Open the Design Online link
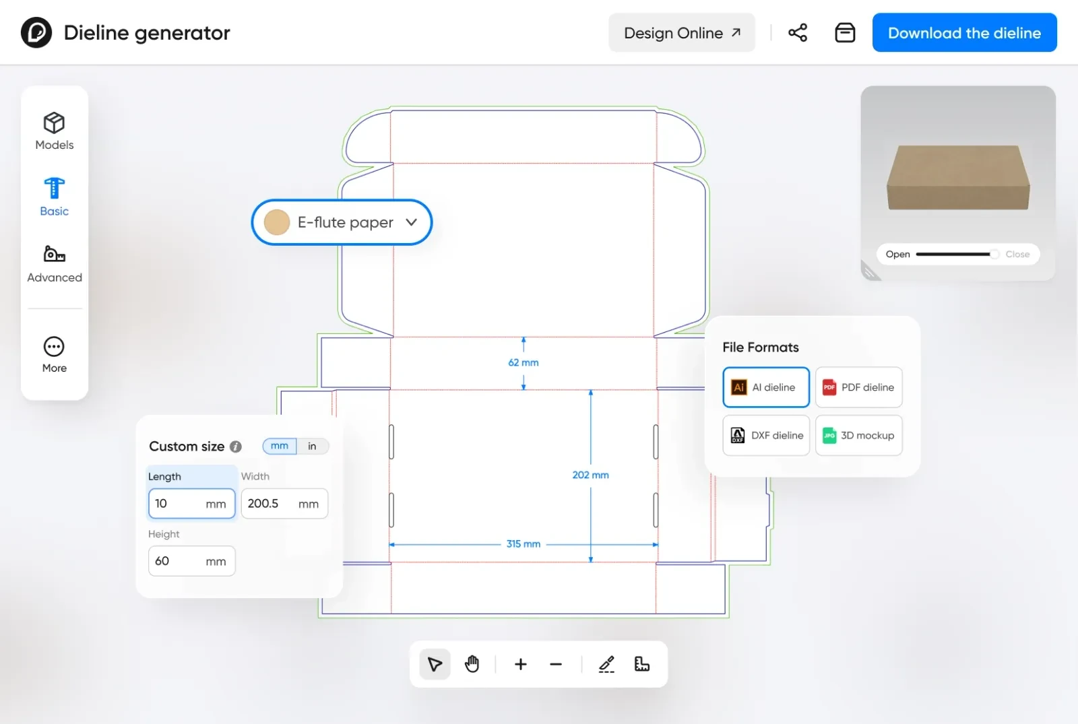The image size is (1078, 724). (681, 32)
